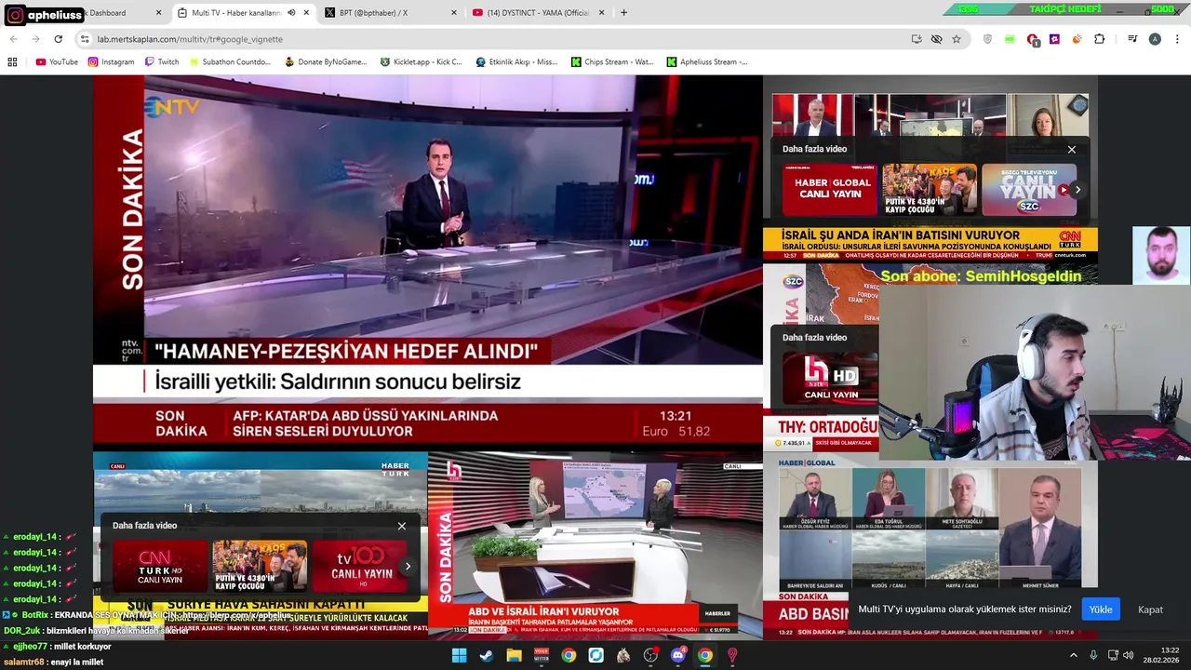
Task: Click the eye-crossed tracking protection icon
Action: [x=937, y=39]
